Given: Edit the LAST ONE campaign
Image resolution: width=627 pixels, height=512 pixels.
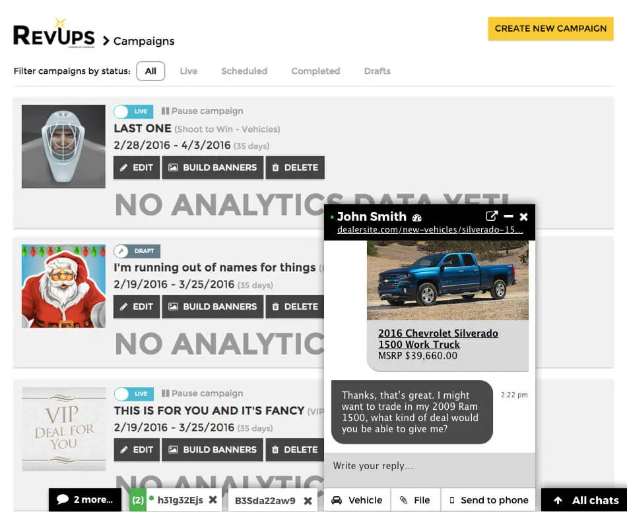Looking at the screenshot, I should click(x=137, y=168).
